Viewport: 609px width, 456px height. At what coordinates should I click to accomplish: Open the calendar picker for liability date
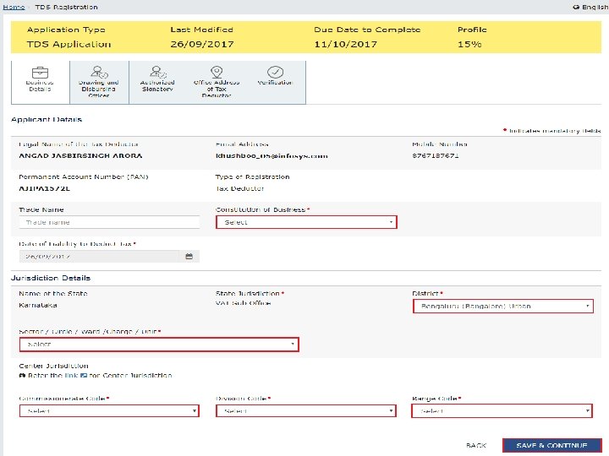(x=189, y=257)
